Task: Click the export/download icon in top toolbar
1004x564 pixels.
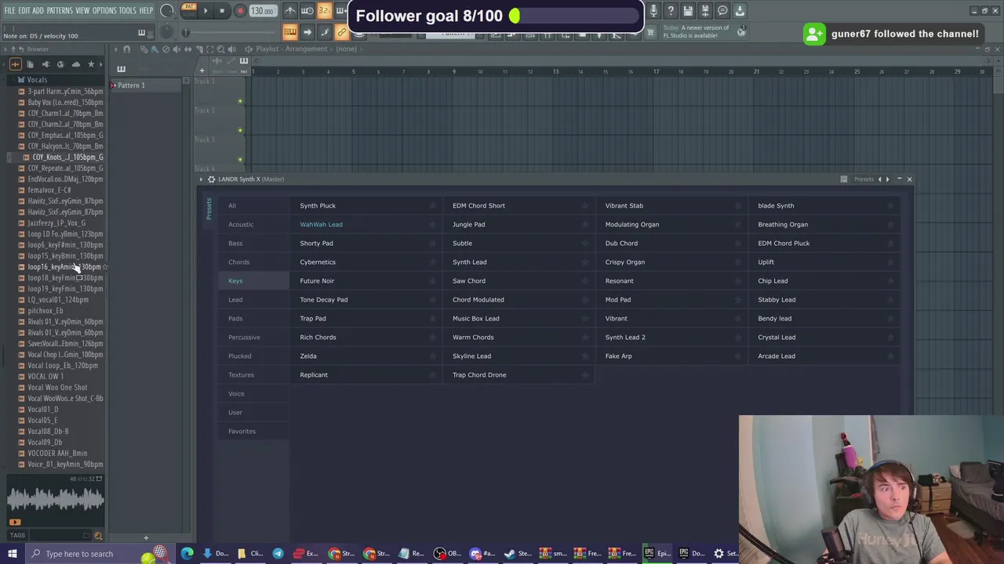Action: [x=740, y=11]
